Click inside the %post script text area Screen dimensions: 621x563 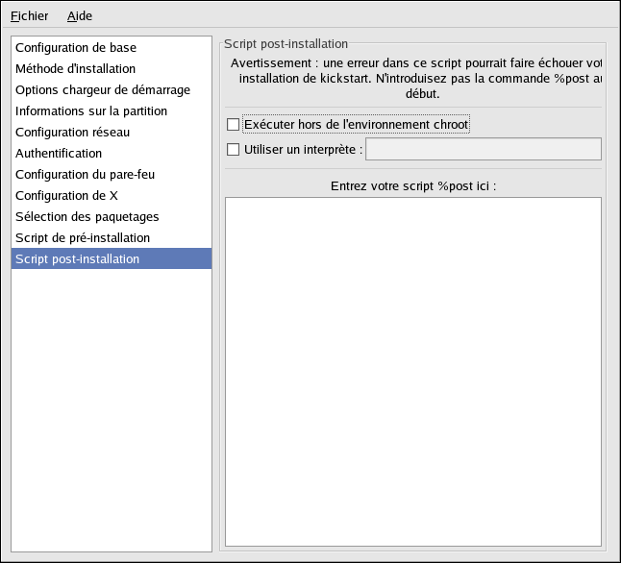(x=413, y=372)
